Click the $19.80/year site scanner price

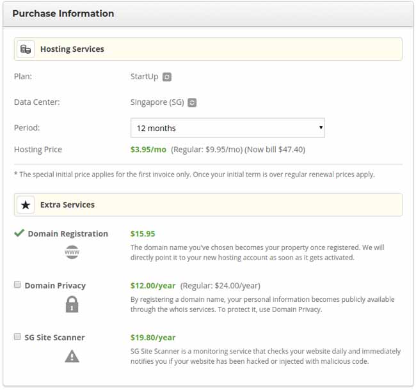[153, 338]
